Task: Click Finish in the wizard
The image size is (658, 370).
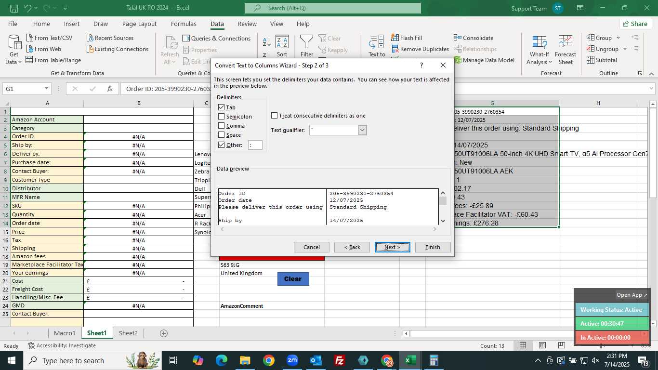Action: (433, 247)
